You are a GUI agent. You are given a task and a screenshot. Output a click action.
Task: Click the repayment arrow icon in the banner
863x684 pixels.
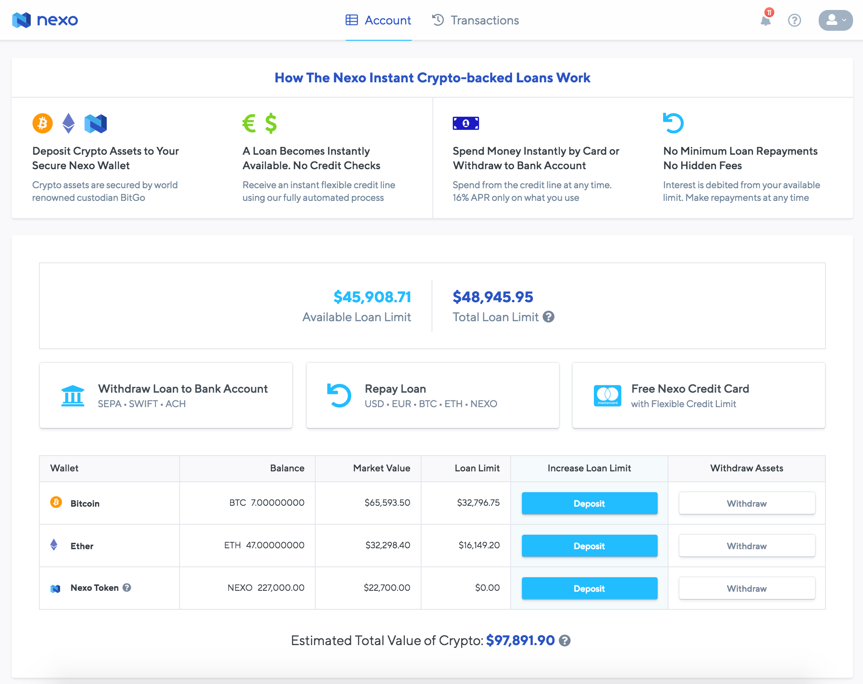(673, 123)
